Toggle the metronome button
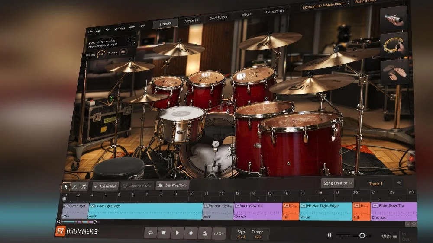Viewport: 433px width, 243px height. click(x=205, y=233)
